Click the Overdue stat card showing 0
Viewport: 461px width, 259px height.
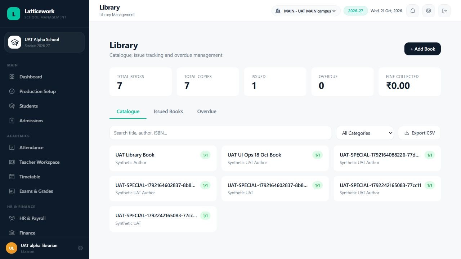343,82
